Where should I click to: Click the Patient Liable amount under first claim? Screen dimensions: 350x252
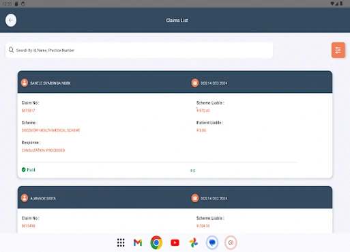201,130
